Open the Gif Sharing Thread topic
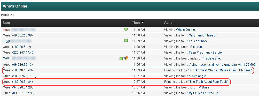 click(x=202, y=35)
